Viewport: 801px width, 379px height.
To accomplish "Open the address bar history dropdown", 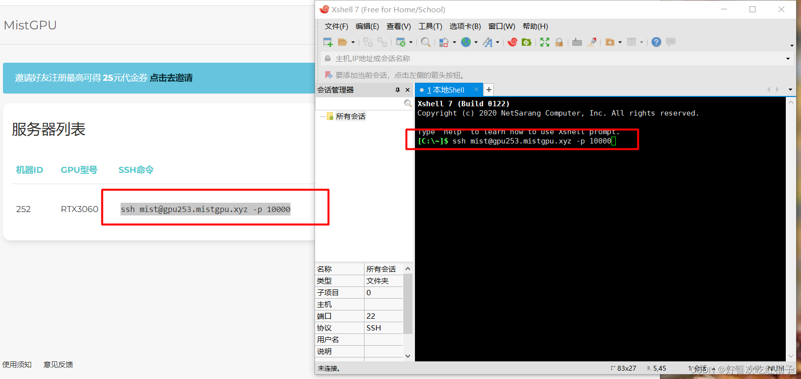I will 788,59.
